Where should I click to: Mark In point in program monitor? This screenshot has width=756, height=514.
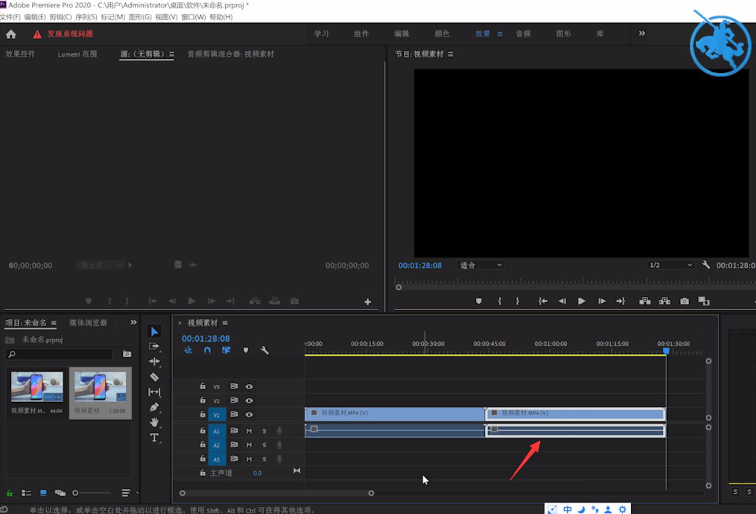pyautogui.click(x=500, y=301)
